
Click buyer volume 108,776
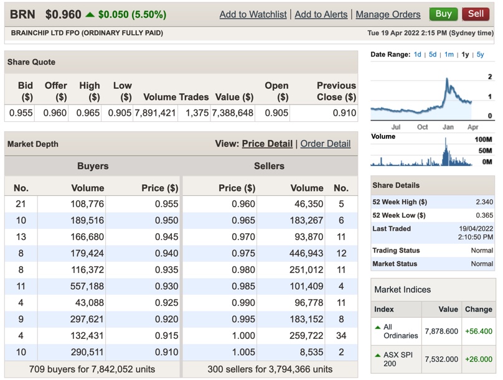click(x=87, y=204)
